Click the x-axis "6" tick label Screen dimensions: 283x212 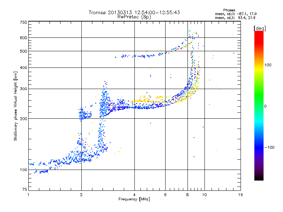[x=165, y=195]
